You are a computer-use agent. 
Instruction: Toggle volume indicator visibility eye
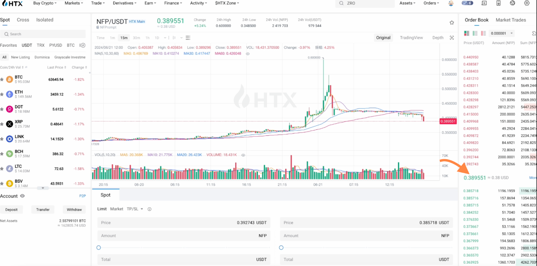243,155
